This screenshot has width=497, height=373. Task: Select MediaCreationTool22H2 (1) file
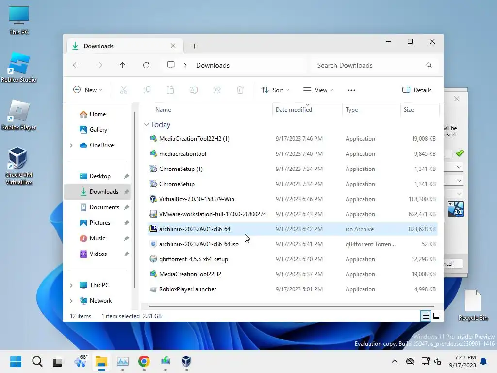pos(292,138)
